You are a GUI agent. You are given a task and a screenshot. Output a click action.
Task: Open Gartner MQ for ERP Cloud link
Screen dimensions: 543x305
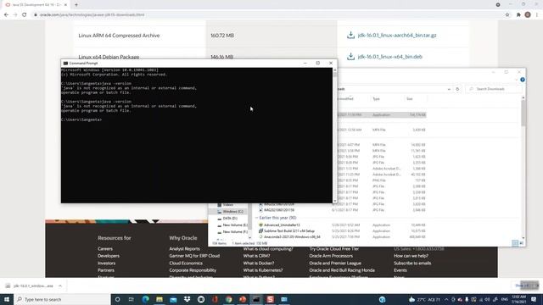[194, 256]
